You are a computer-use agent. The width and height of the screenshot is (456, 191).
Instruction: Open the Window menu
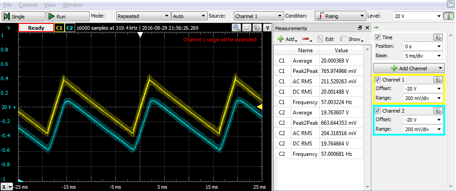[x=73, y=5]
